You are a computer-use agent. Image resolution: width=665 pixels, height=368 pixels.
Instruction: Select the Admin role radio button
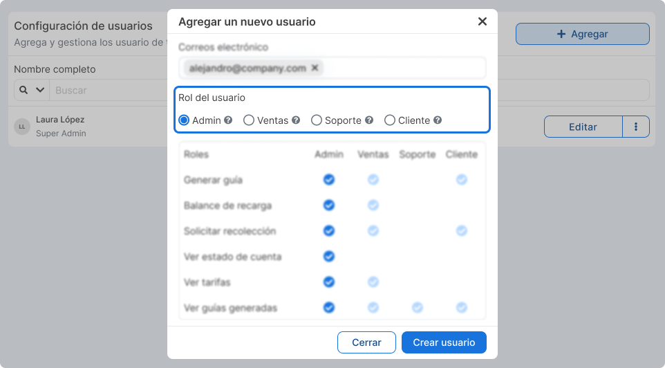(x=184, y=120)
